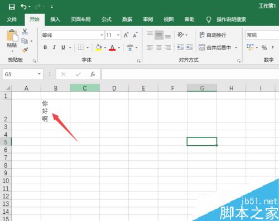
Task: Open the Font Color dropdown arrow
Action: 119,48
